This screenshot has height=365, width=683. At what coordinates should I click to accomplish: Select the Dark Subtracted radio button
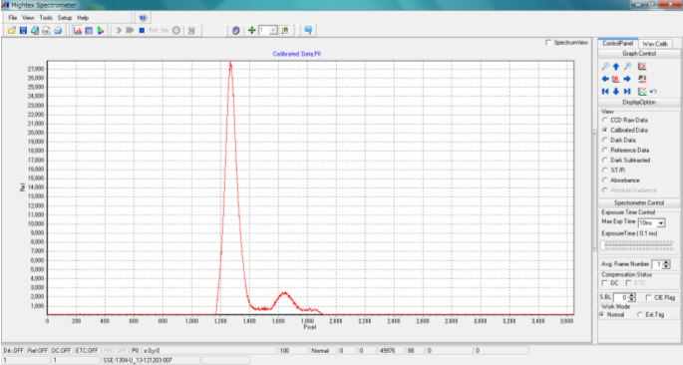pyautogui.click(x=626, y=160)
